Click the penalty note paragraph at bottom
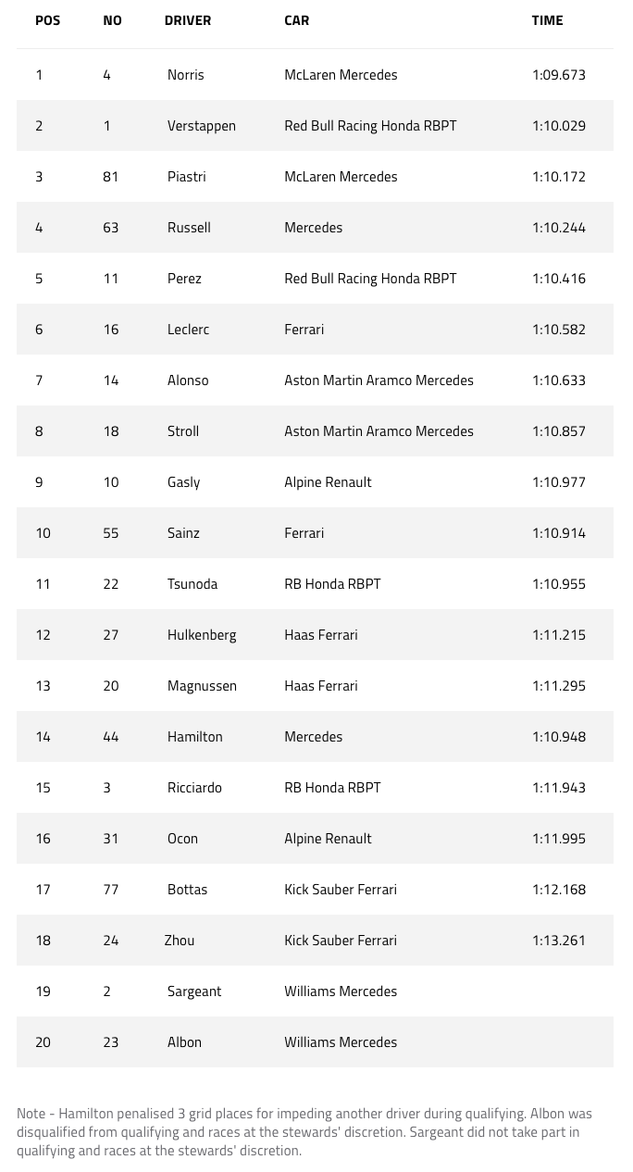Image resolution: width=633 pixels, height=1172 pixels. click(304, 1131)
